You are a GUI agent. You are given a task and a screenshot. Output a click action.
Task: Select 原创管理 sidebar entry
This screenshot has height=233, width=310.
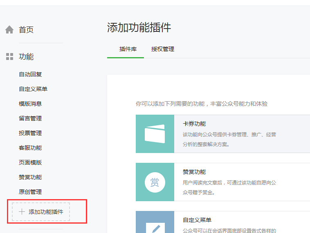pyautogui.click(x=30, y=192)
